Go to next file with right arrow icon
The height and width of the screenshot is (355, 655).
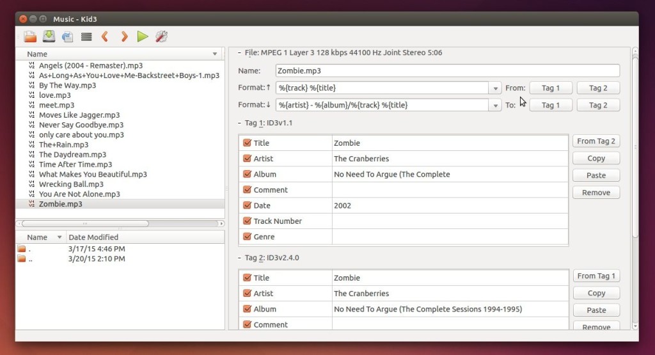tap(124, 36)
